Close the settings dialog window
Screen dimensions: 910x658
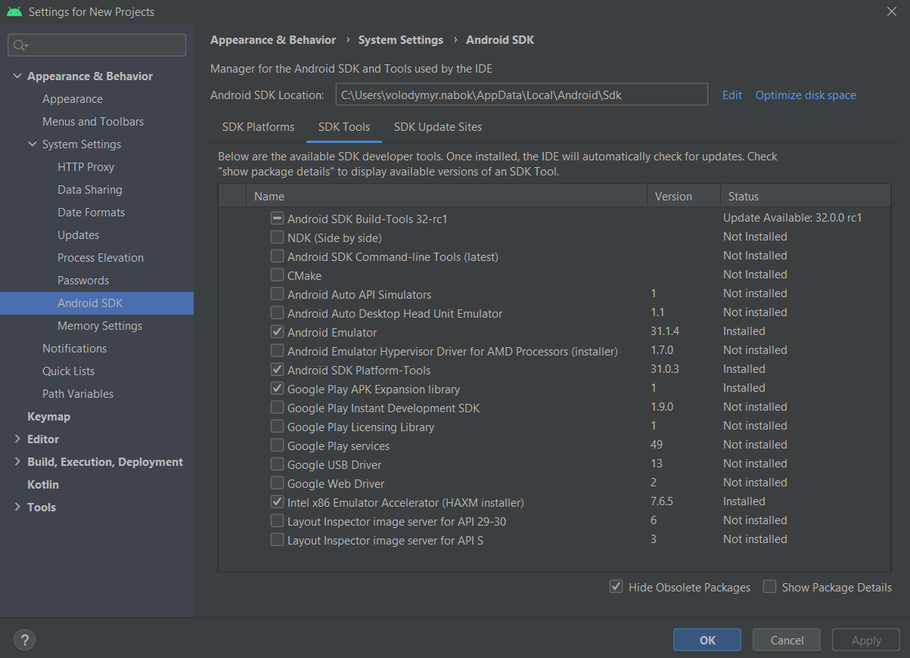892,11
